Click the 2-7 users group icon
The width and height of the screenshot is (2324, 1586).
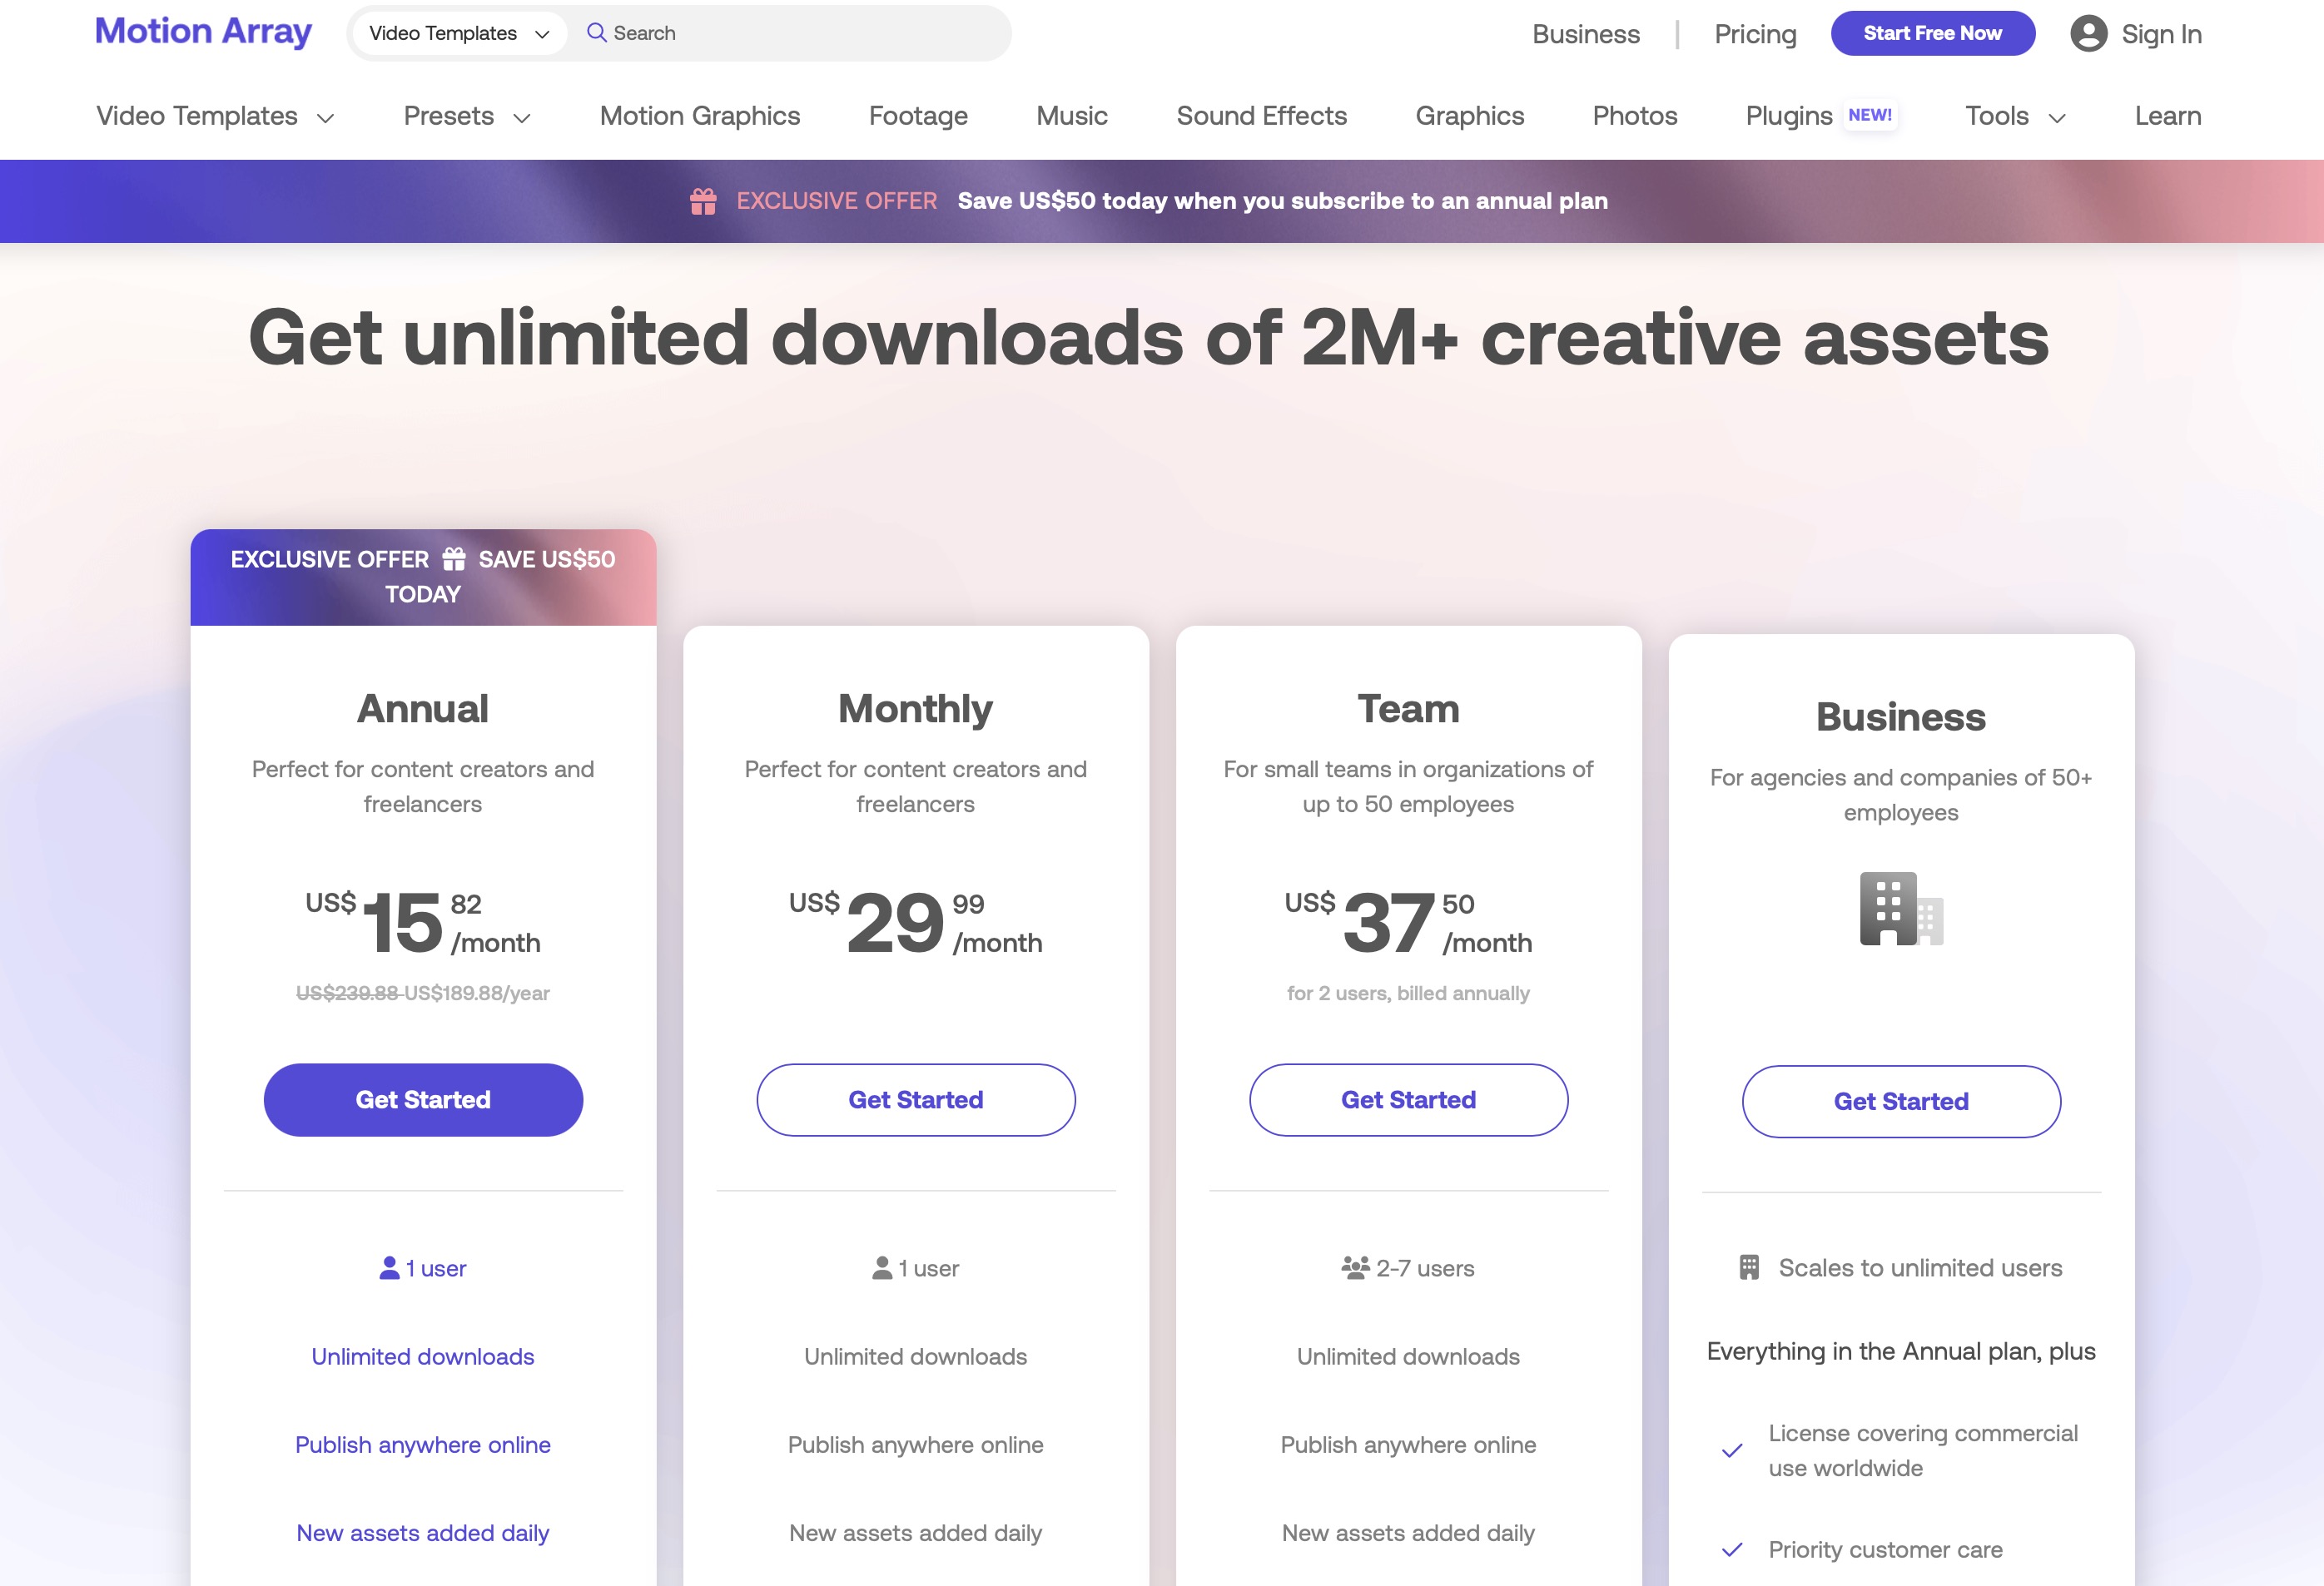(x=1355, y=1268)
